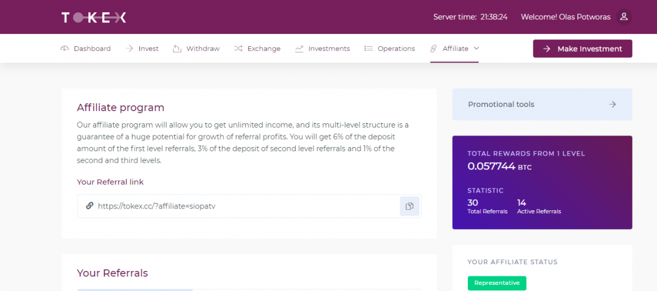The image size is (657, 291).
Task: Click the Welcome! Olas Potworas link
Action: 566,17
